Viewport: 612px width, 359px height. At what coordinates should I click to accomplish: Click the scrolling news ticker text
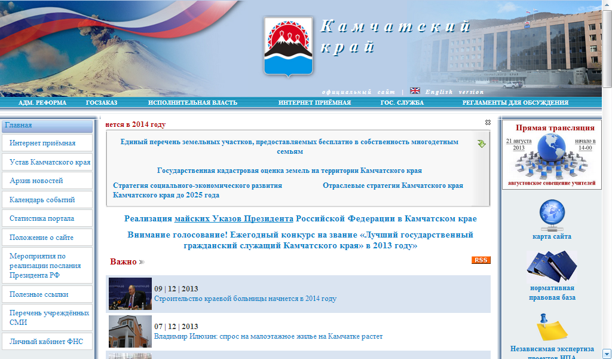coord(136,124)
